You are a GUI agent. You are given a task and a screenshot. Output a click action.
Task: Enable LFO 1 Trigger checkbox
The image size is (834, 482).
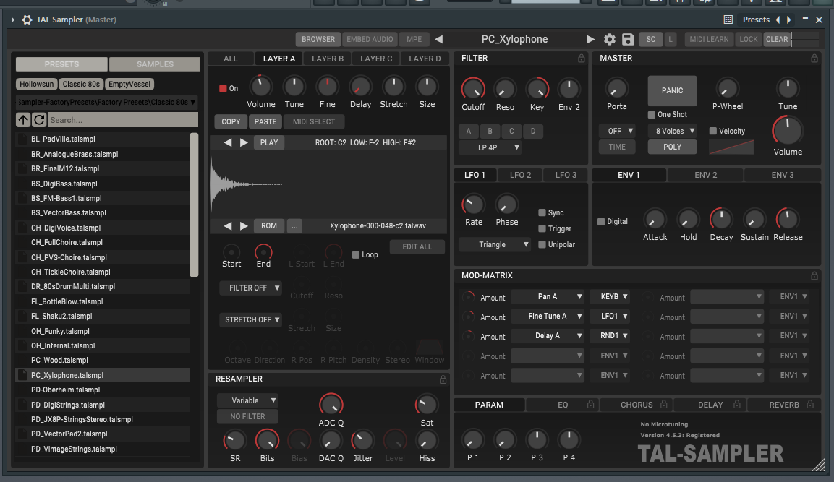click(x=542, y=228)
